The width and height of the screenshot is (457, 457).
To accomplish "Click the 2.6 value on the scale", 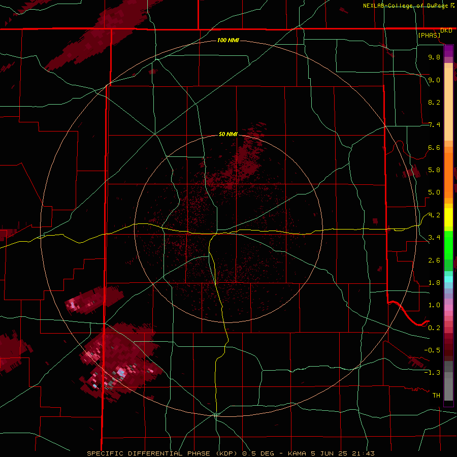I will pos(434,260).
